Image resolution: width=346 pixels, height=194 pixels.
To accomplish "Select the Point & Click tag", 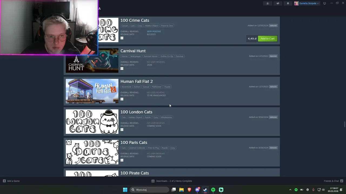I will [167, 26].
